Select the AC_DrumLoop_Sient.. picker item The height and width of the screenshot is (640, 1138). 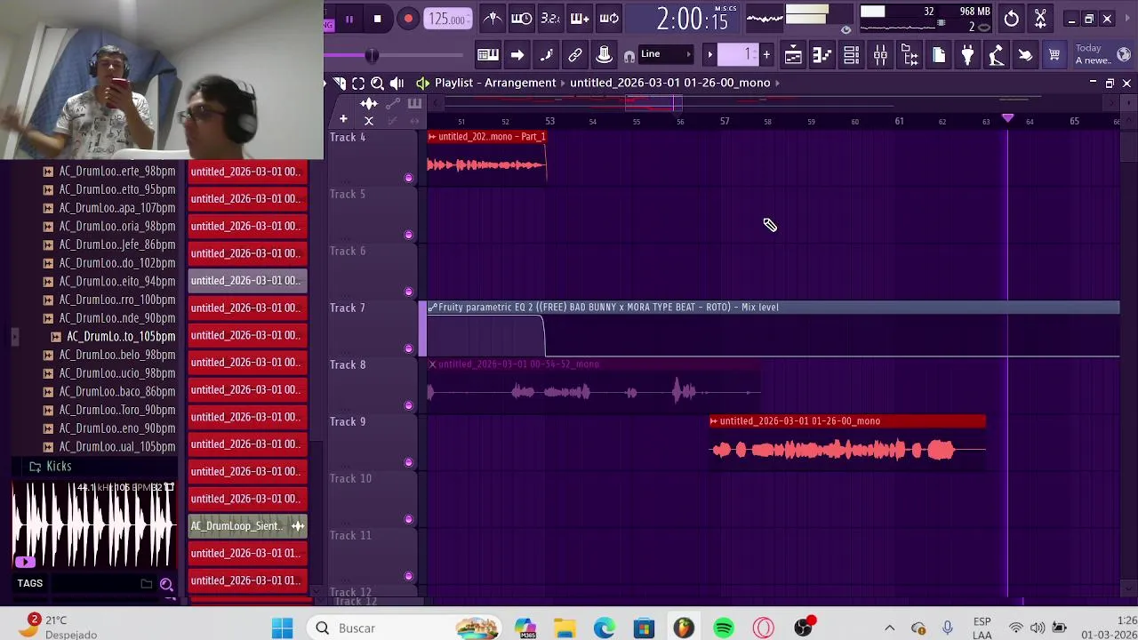[247, 526]
